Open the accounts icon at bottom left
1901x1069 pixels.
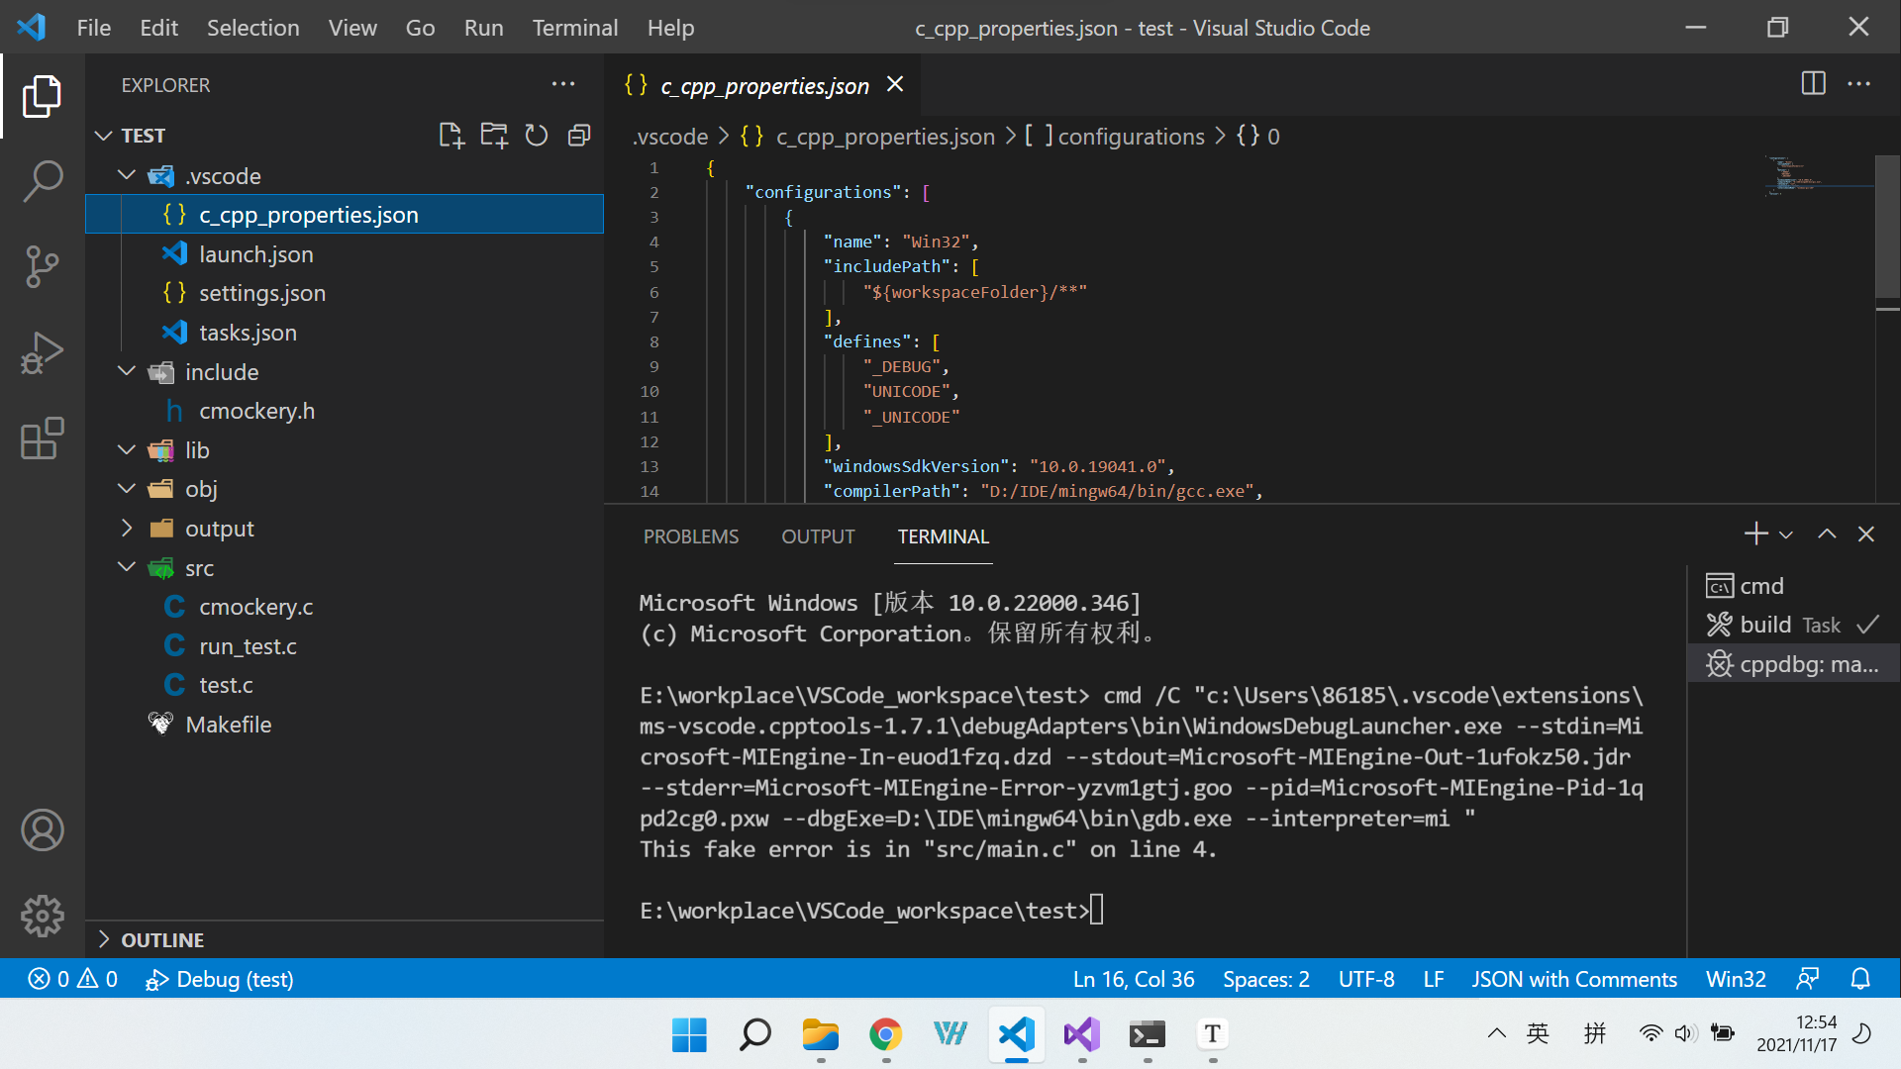(x=42, y=830)
